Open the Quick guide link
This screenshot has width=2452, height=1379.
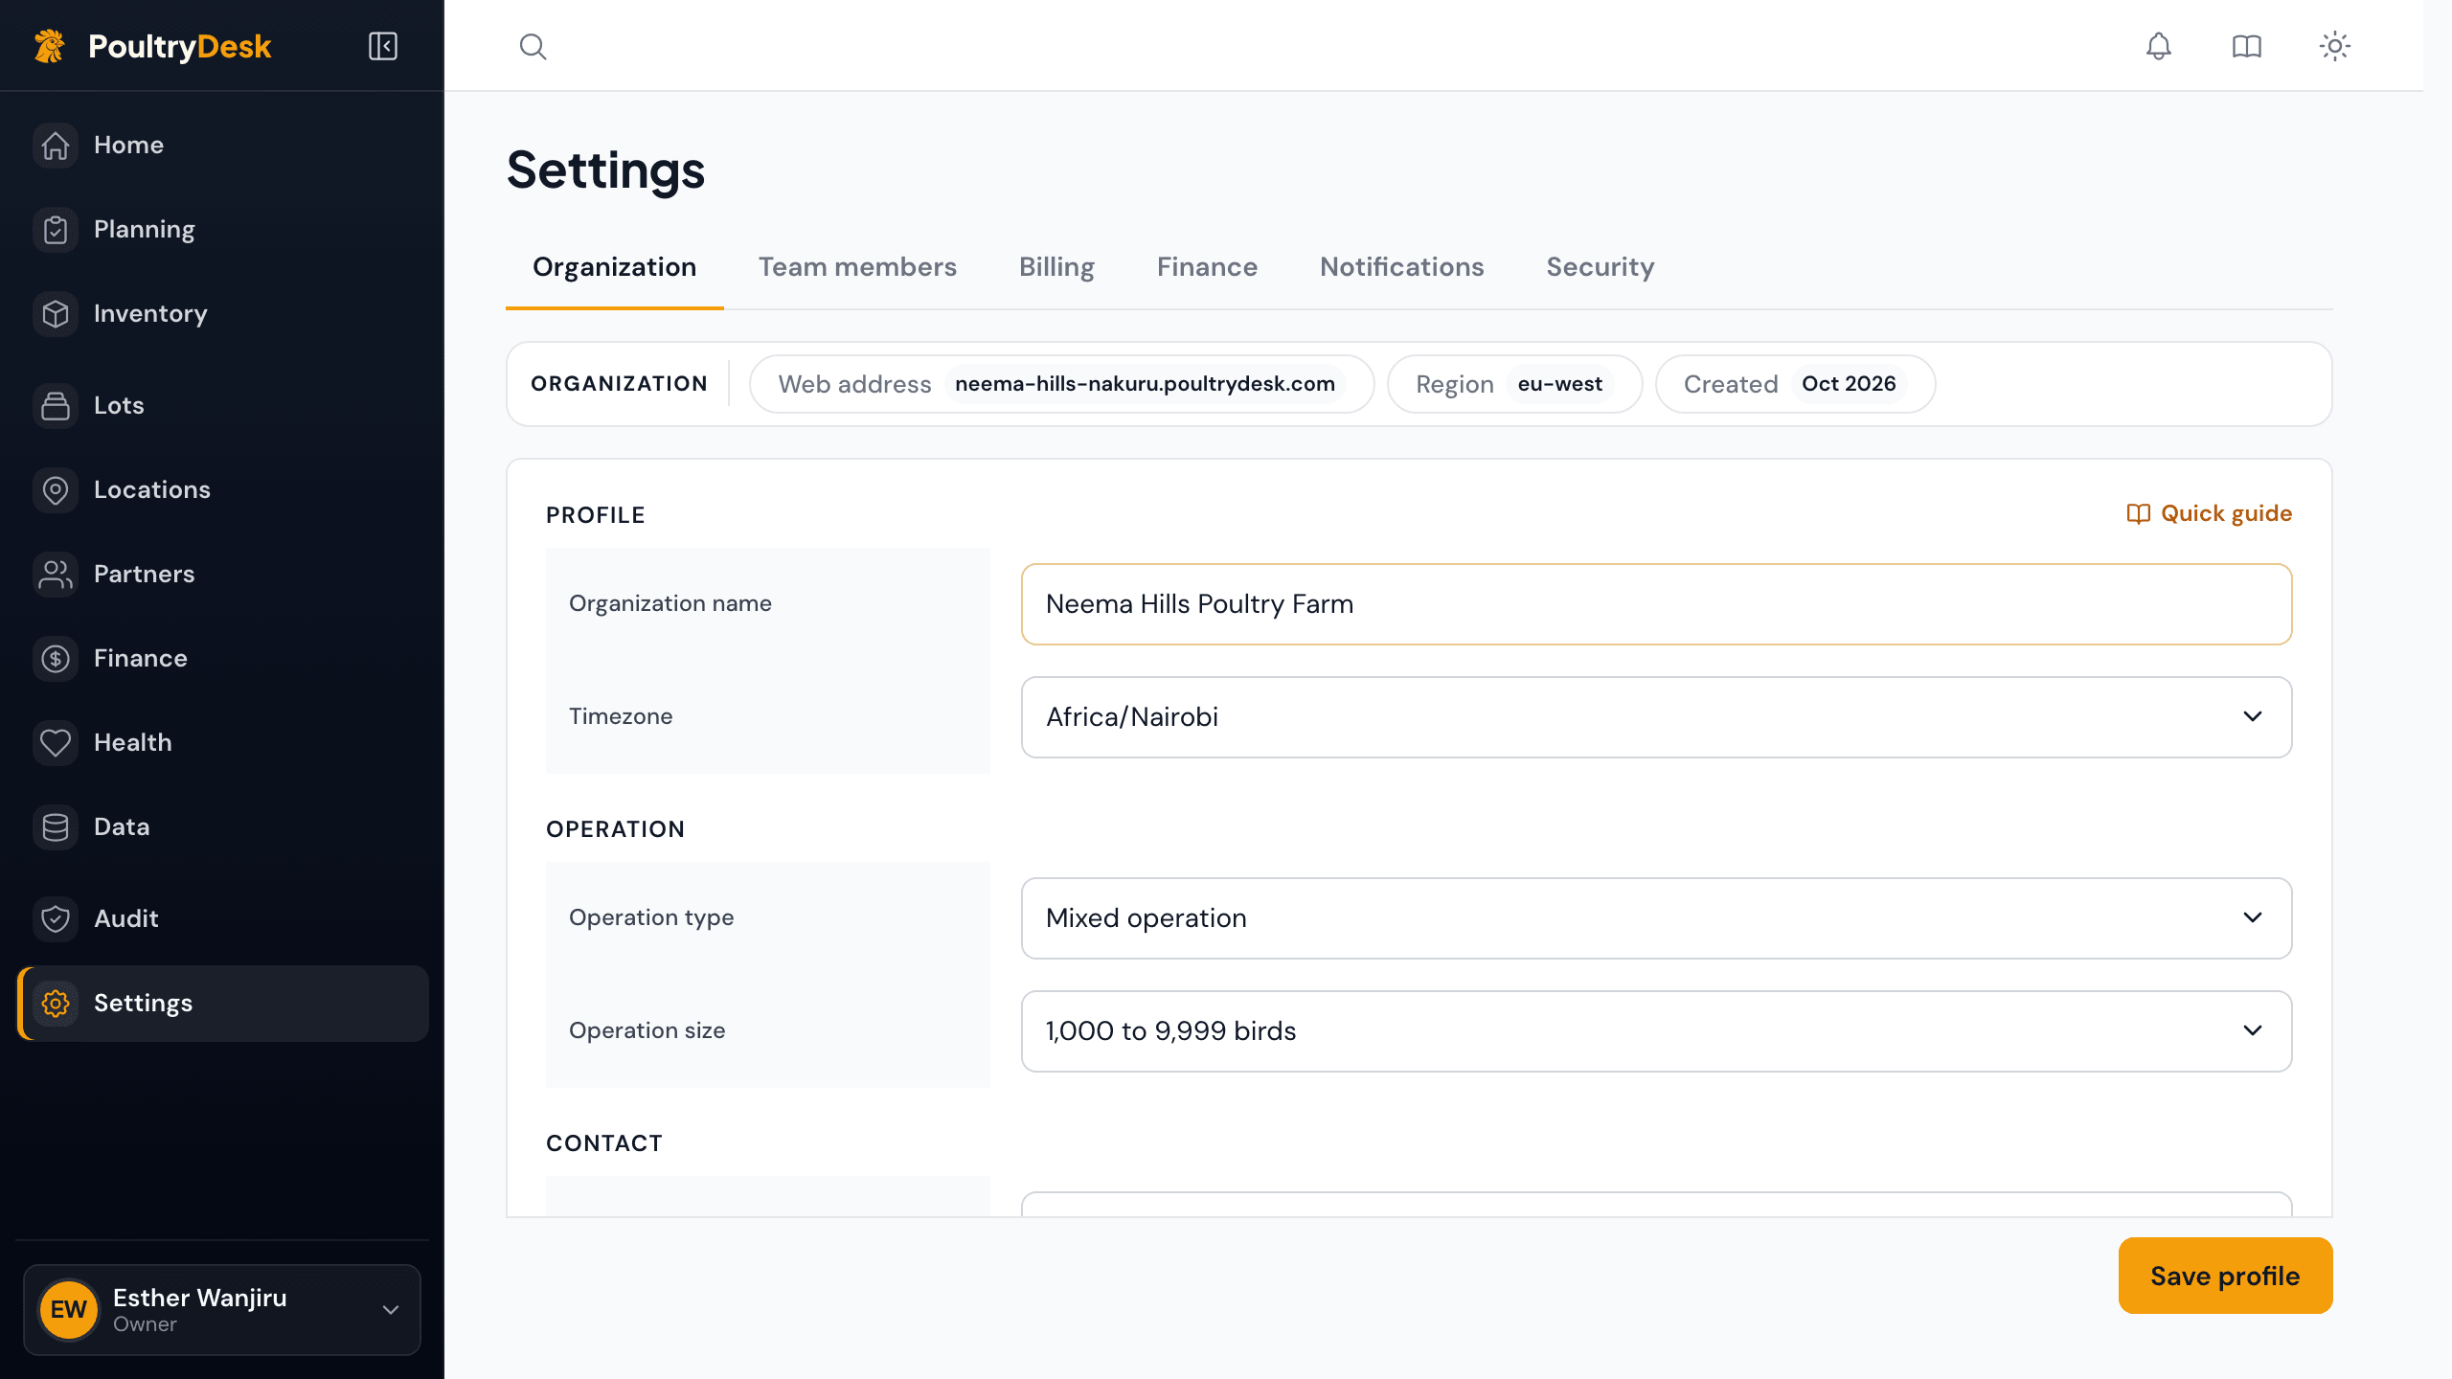[x=2209, y=514]
